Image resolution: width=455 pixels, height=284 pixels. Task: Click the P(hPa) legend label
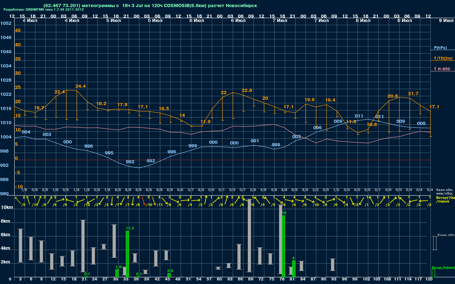440,48
